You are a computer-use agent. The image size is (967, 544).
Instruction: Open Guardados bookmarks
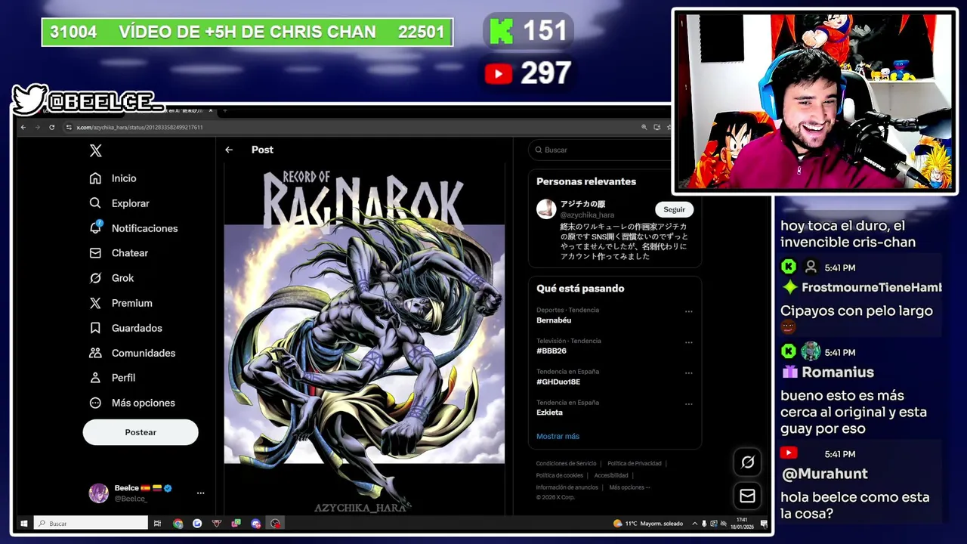125,328
